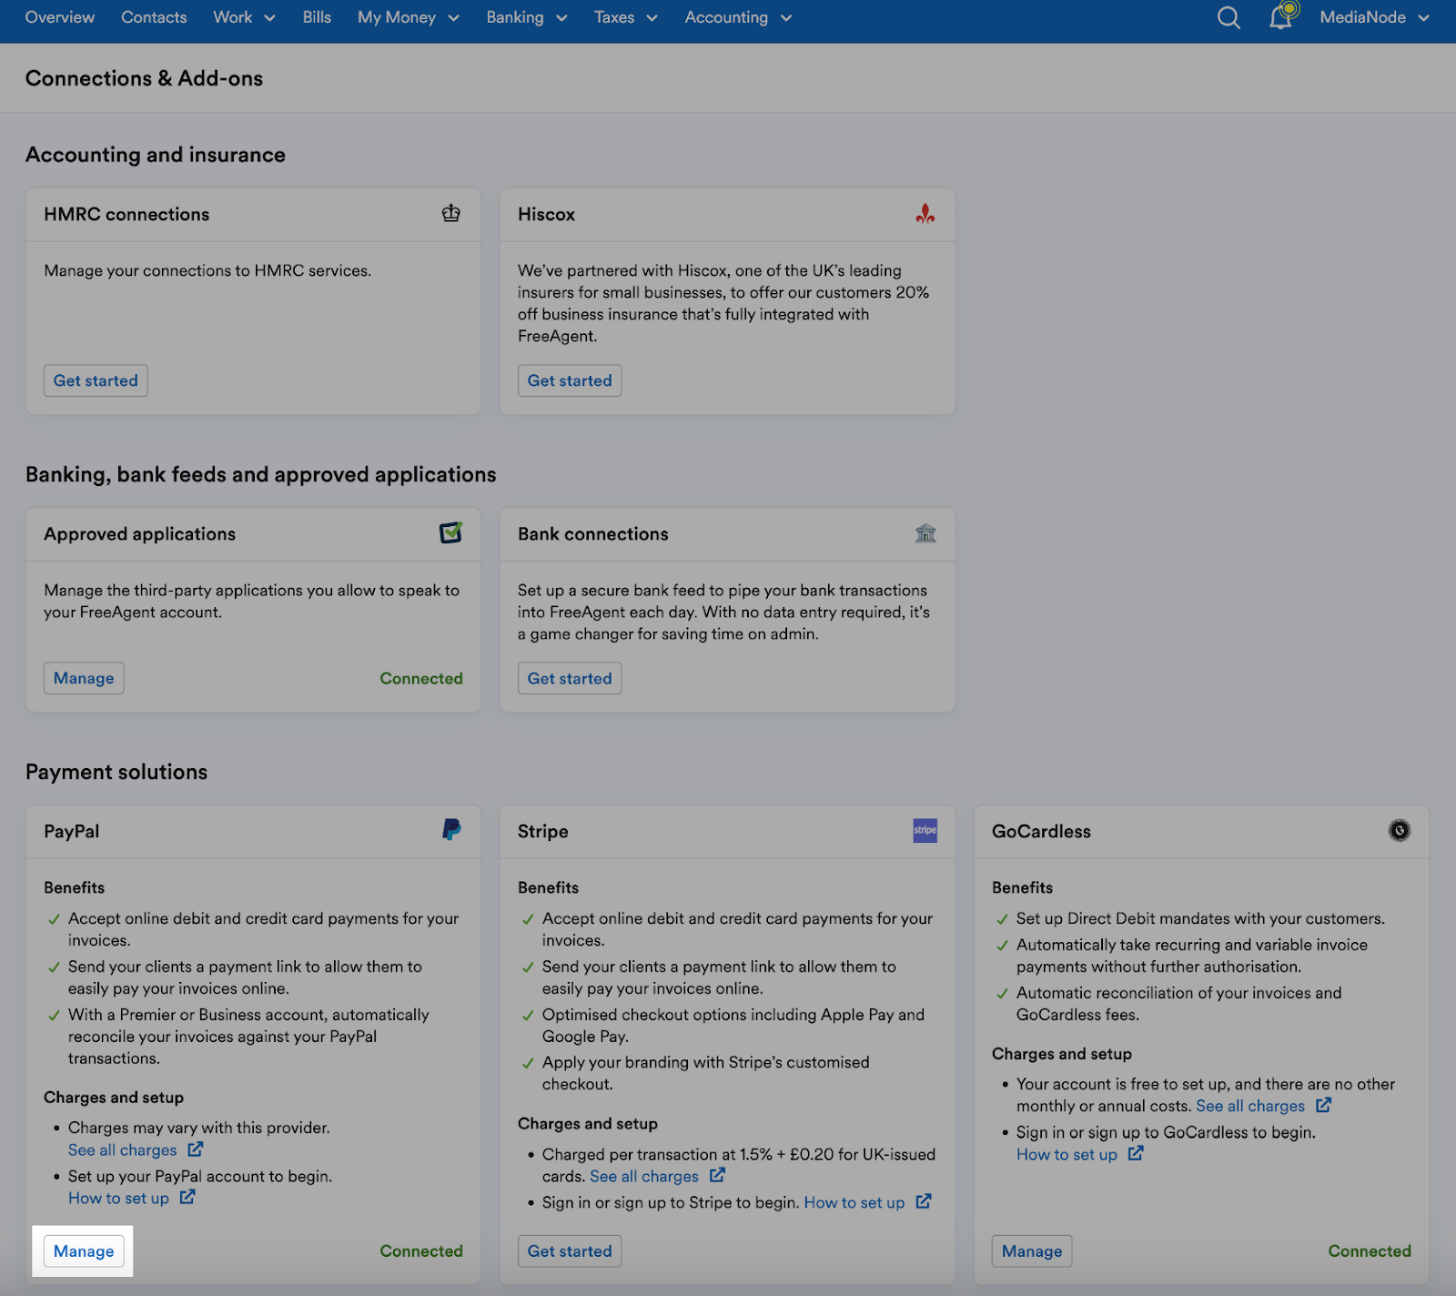Click Connected status in PayPal card

tap(421, 1250)
